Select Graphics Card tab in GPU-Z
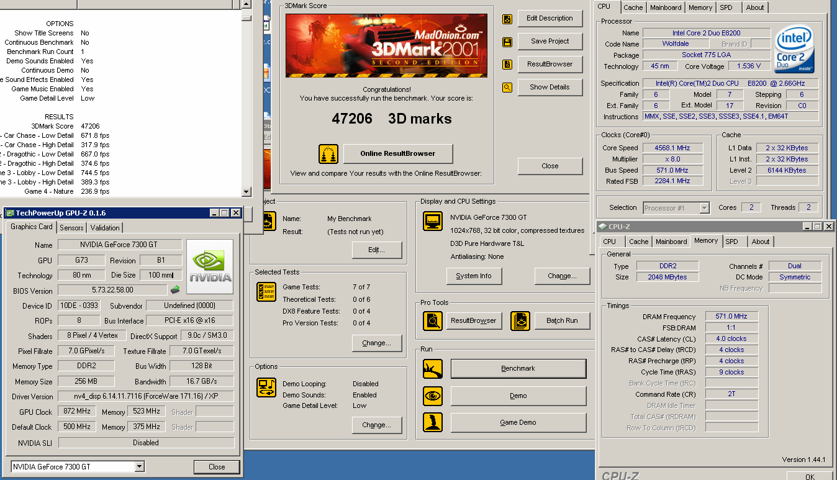The image size is (837, 480). (32, 227)
